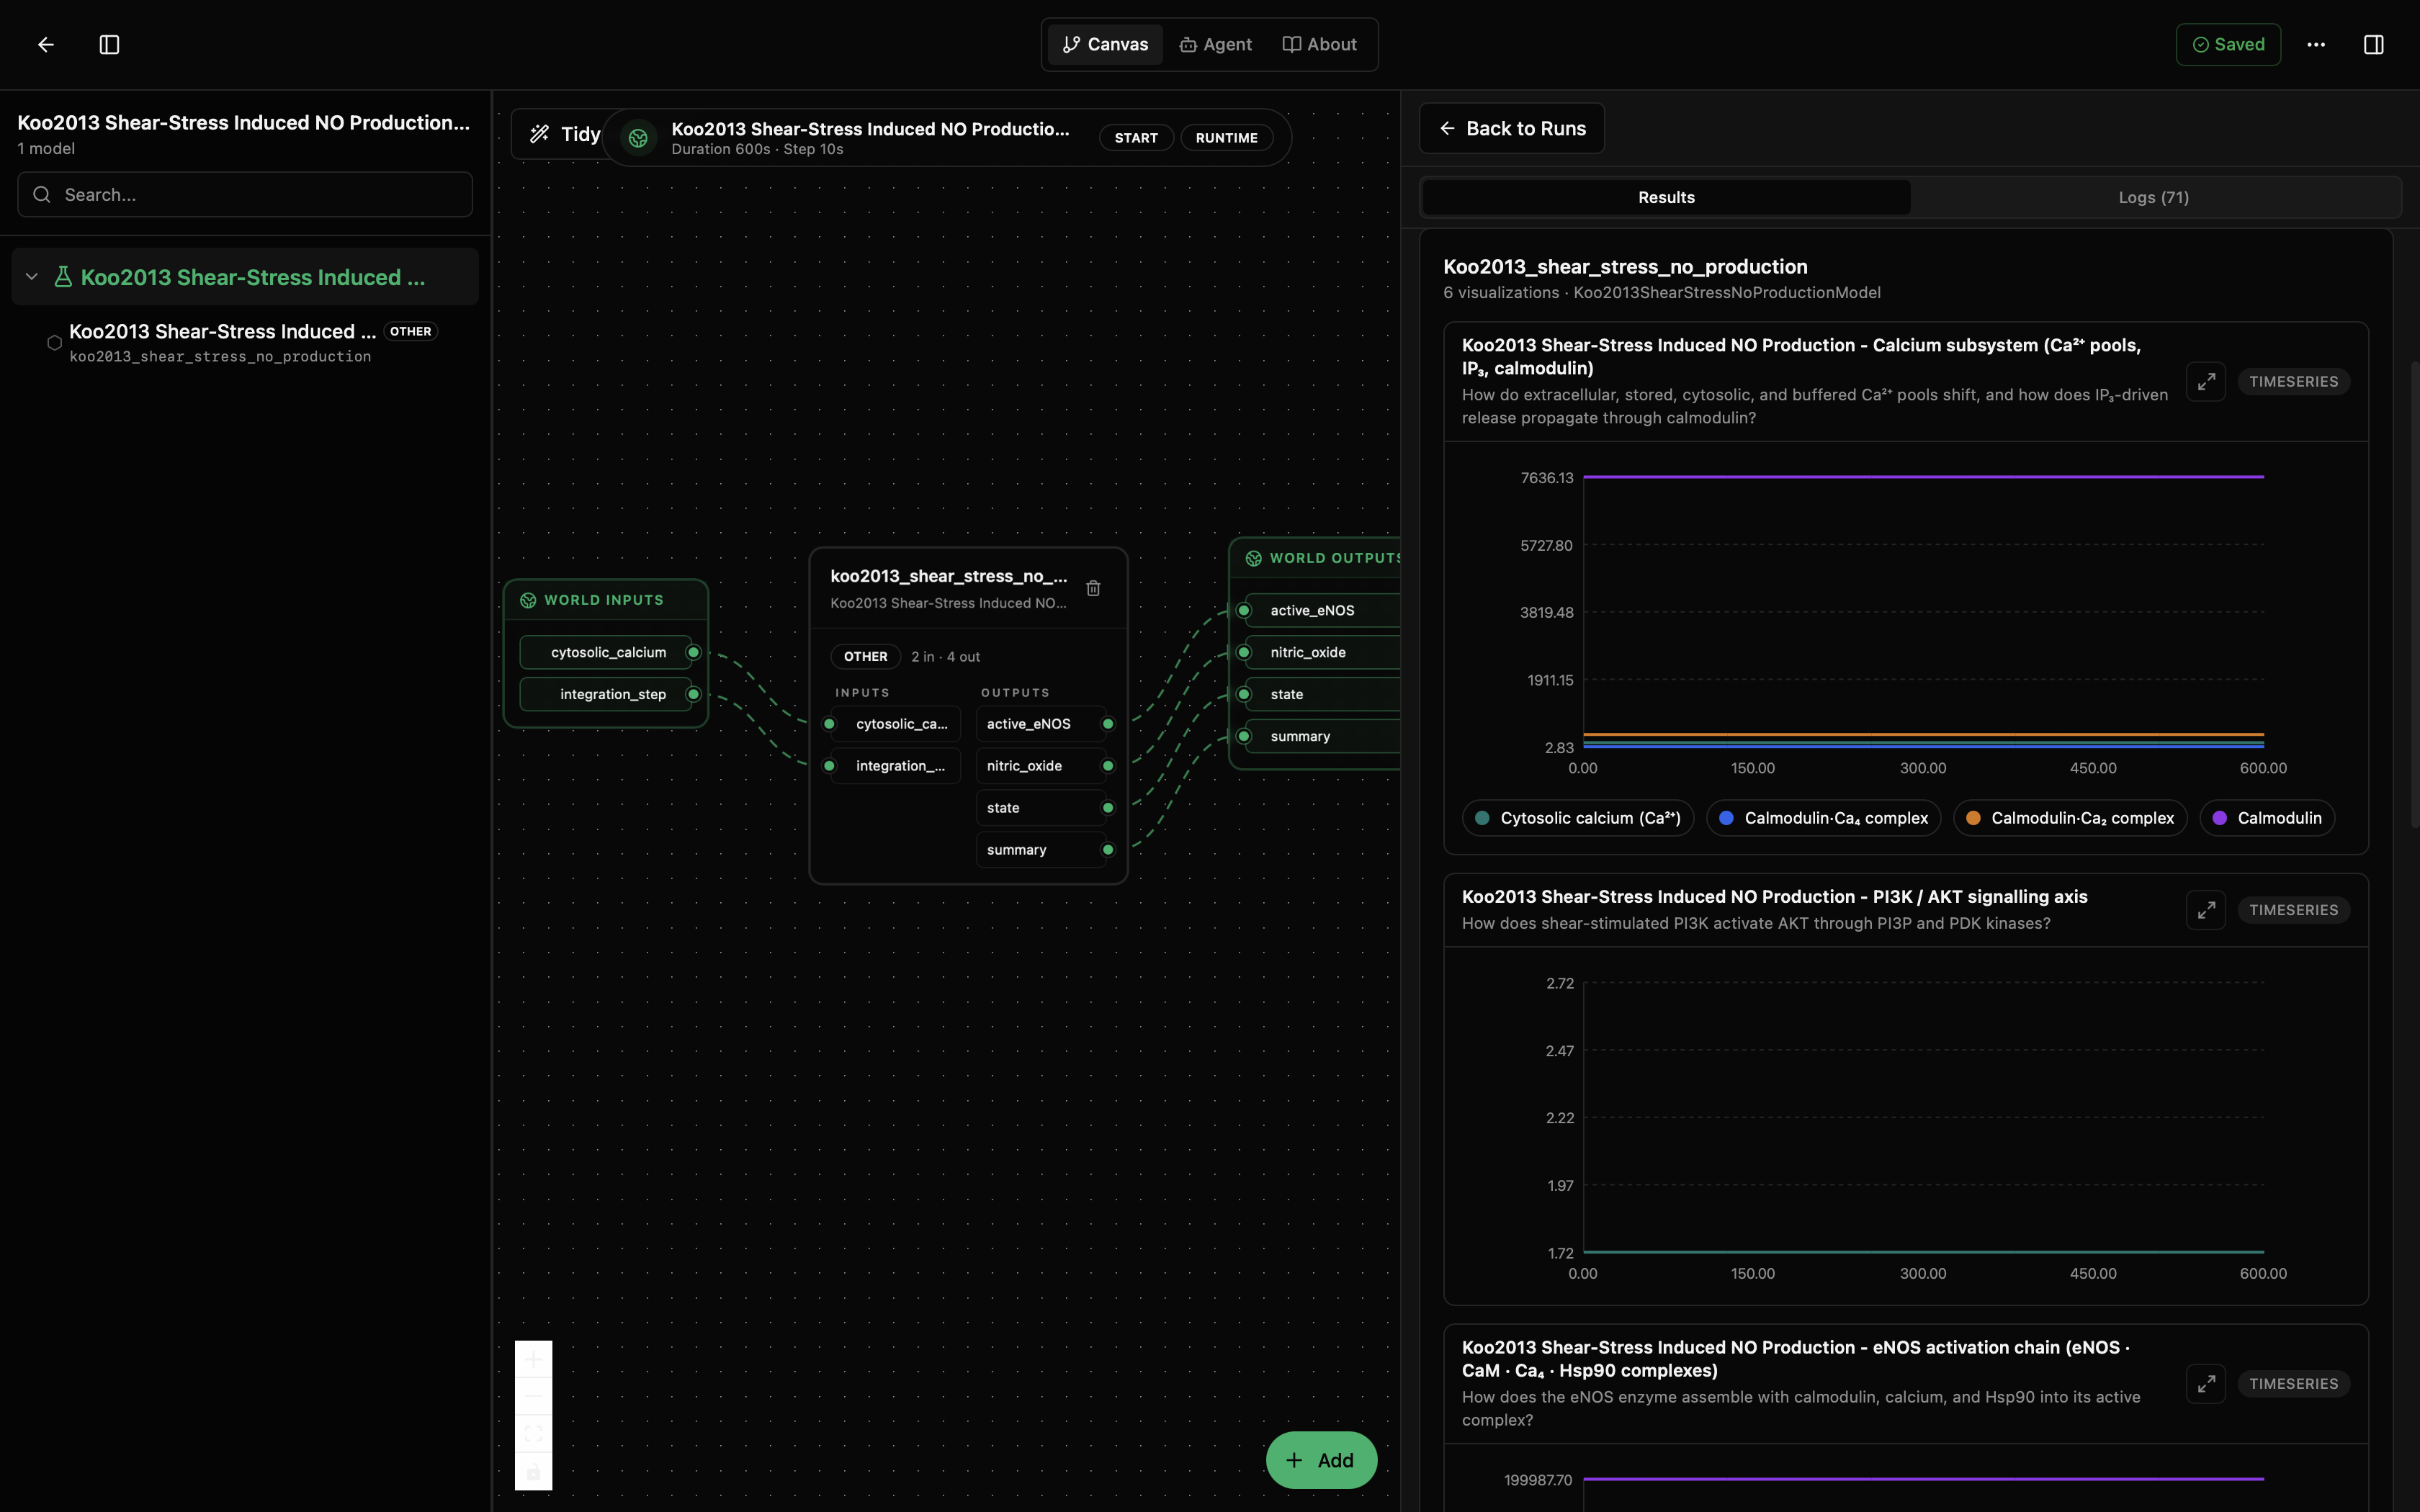
Task: Click Back to Runs button
Action: (1511, 128)
